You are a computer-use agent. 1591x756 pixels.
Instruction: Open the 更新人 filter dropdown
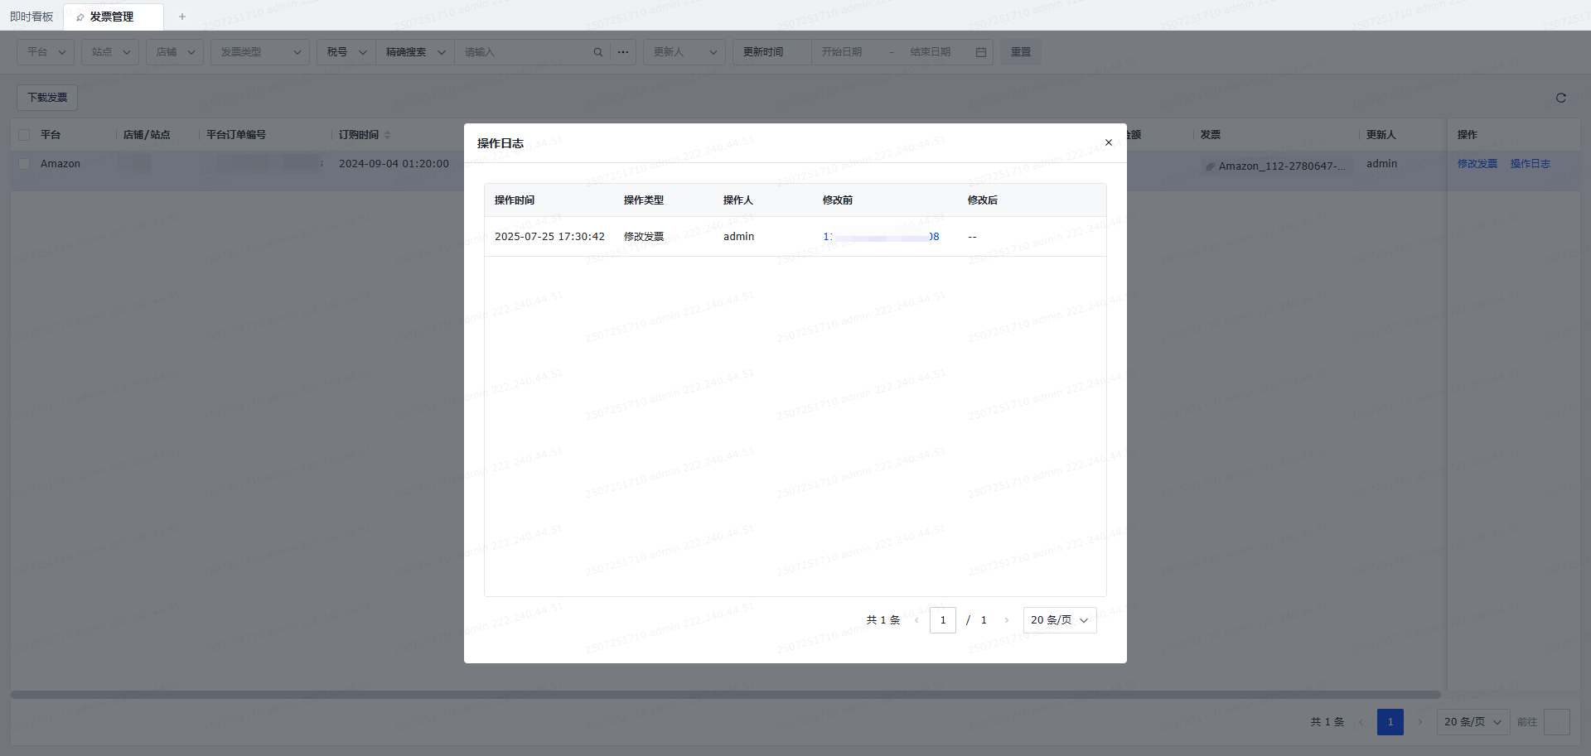point(684,52)
